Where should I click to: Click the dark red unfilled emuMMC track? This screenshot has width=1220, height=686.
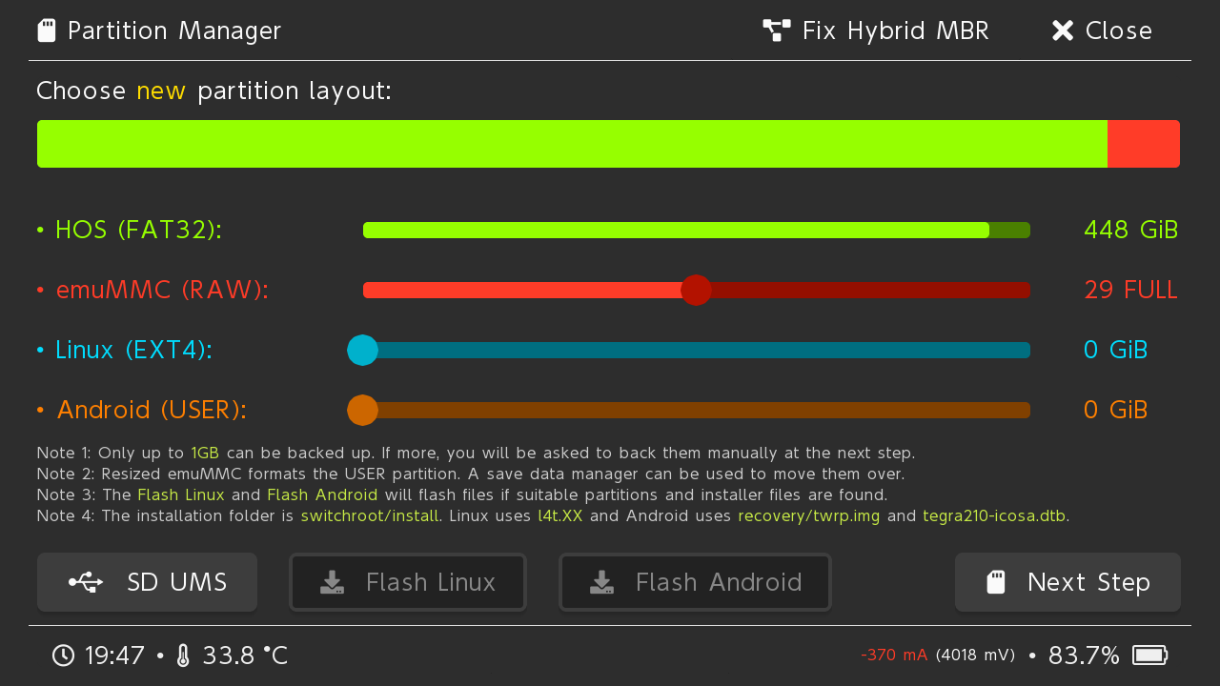coord(871,290)
